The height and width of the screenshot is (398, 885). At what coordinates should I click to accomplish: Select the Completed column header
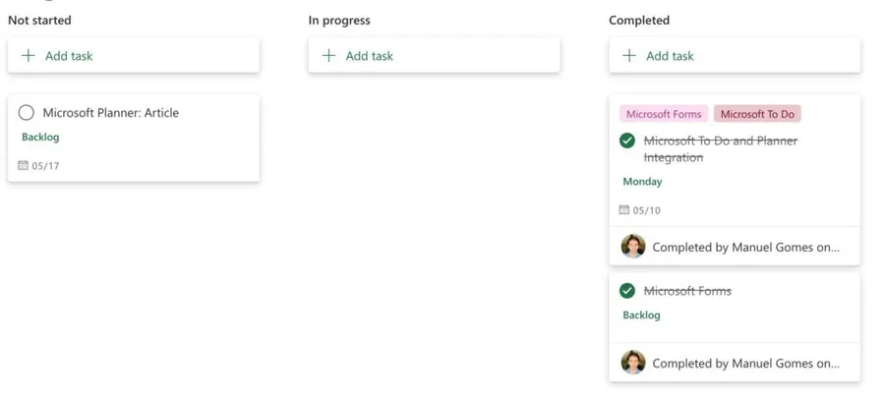click(639, 20)
